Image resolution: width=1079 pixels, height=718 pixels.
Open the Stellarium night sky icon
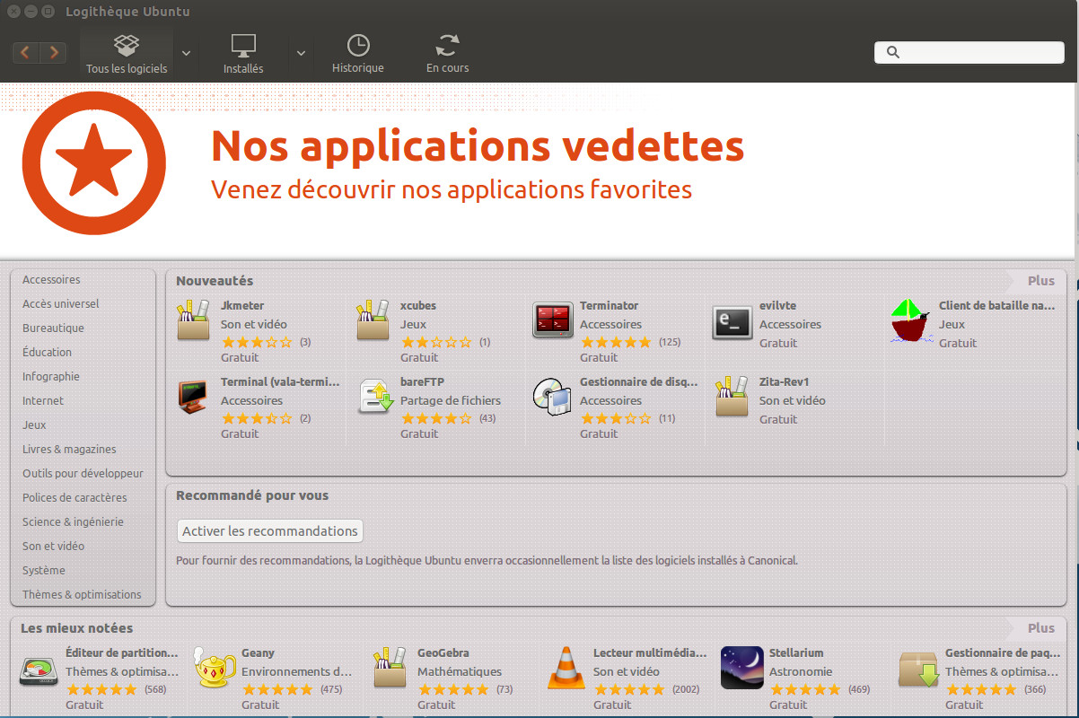tap(742, 668)
